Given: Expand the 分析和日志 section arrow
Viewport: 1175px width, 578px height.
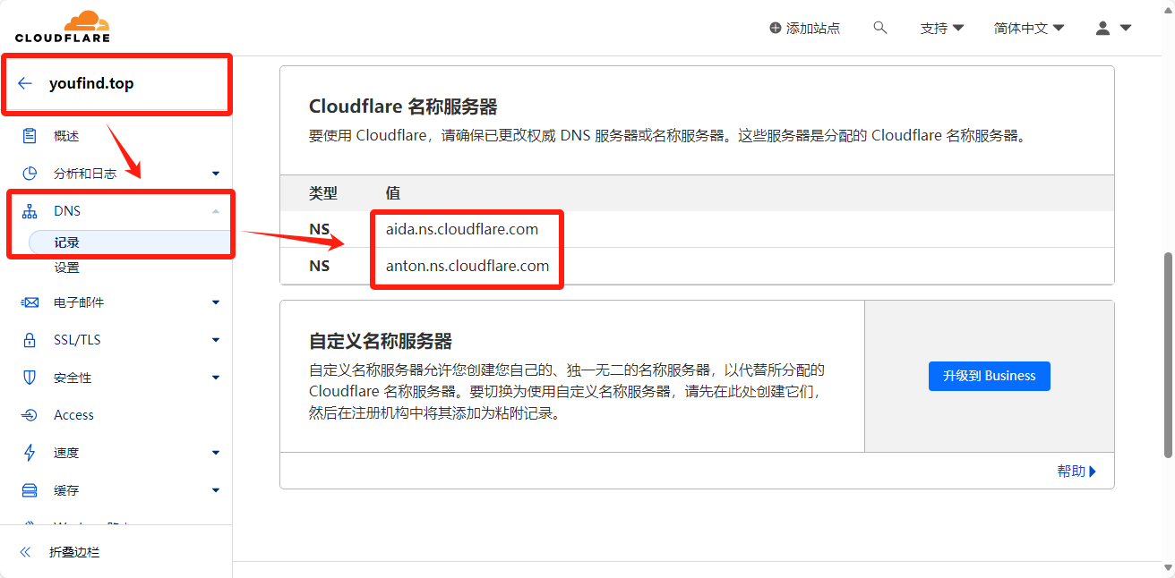Looking at the screenshot, I should pos(215,174).
